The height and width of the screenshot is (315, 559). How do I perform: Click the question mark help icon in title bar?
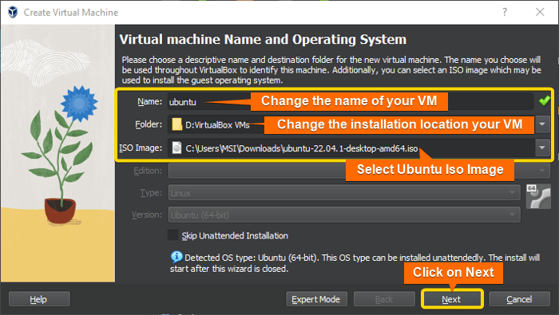point(505,12)
